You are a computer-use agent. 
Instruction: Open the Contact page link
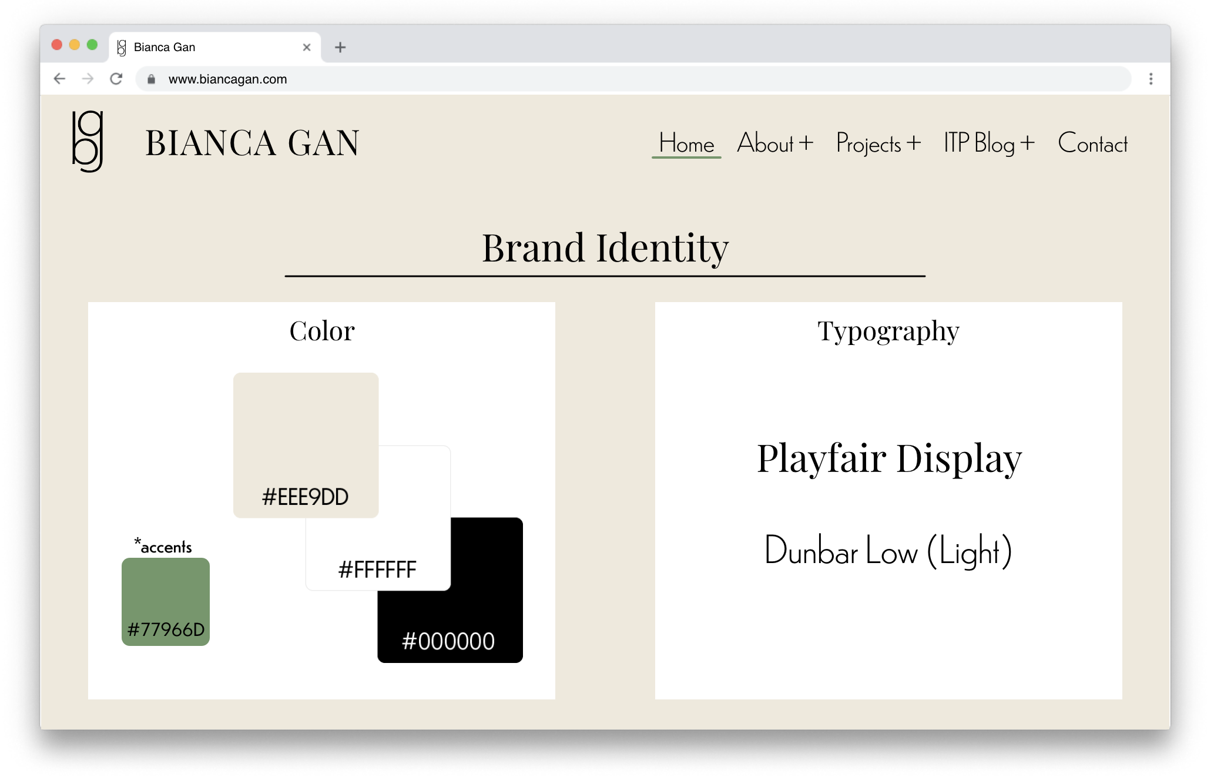1092,143
